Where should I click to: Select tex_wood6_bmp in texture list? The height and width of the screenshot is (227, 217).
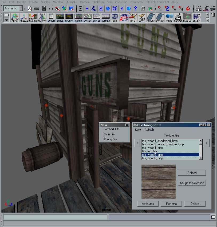[152, 158]
